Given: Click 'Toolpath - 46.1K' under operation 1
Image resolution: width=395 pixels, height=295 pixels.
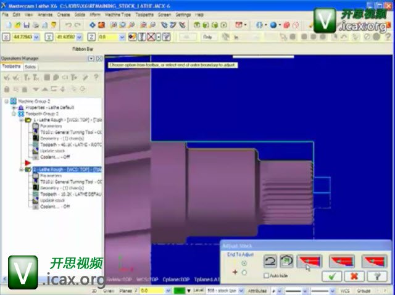Looking at the screenshot, I should (71, 144).
